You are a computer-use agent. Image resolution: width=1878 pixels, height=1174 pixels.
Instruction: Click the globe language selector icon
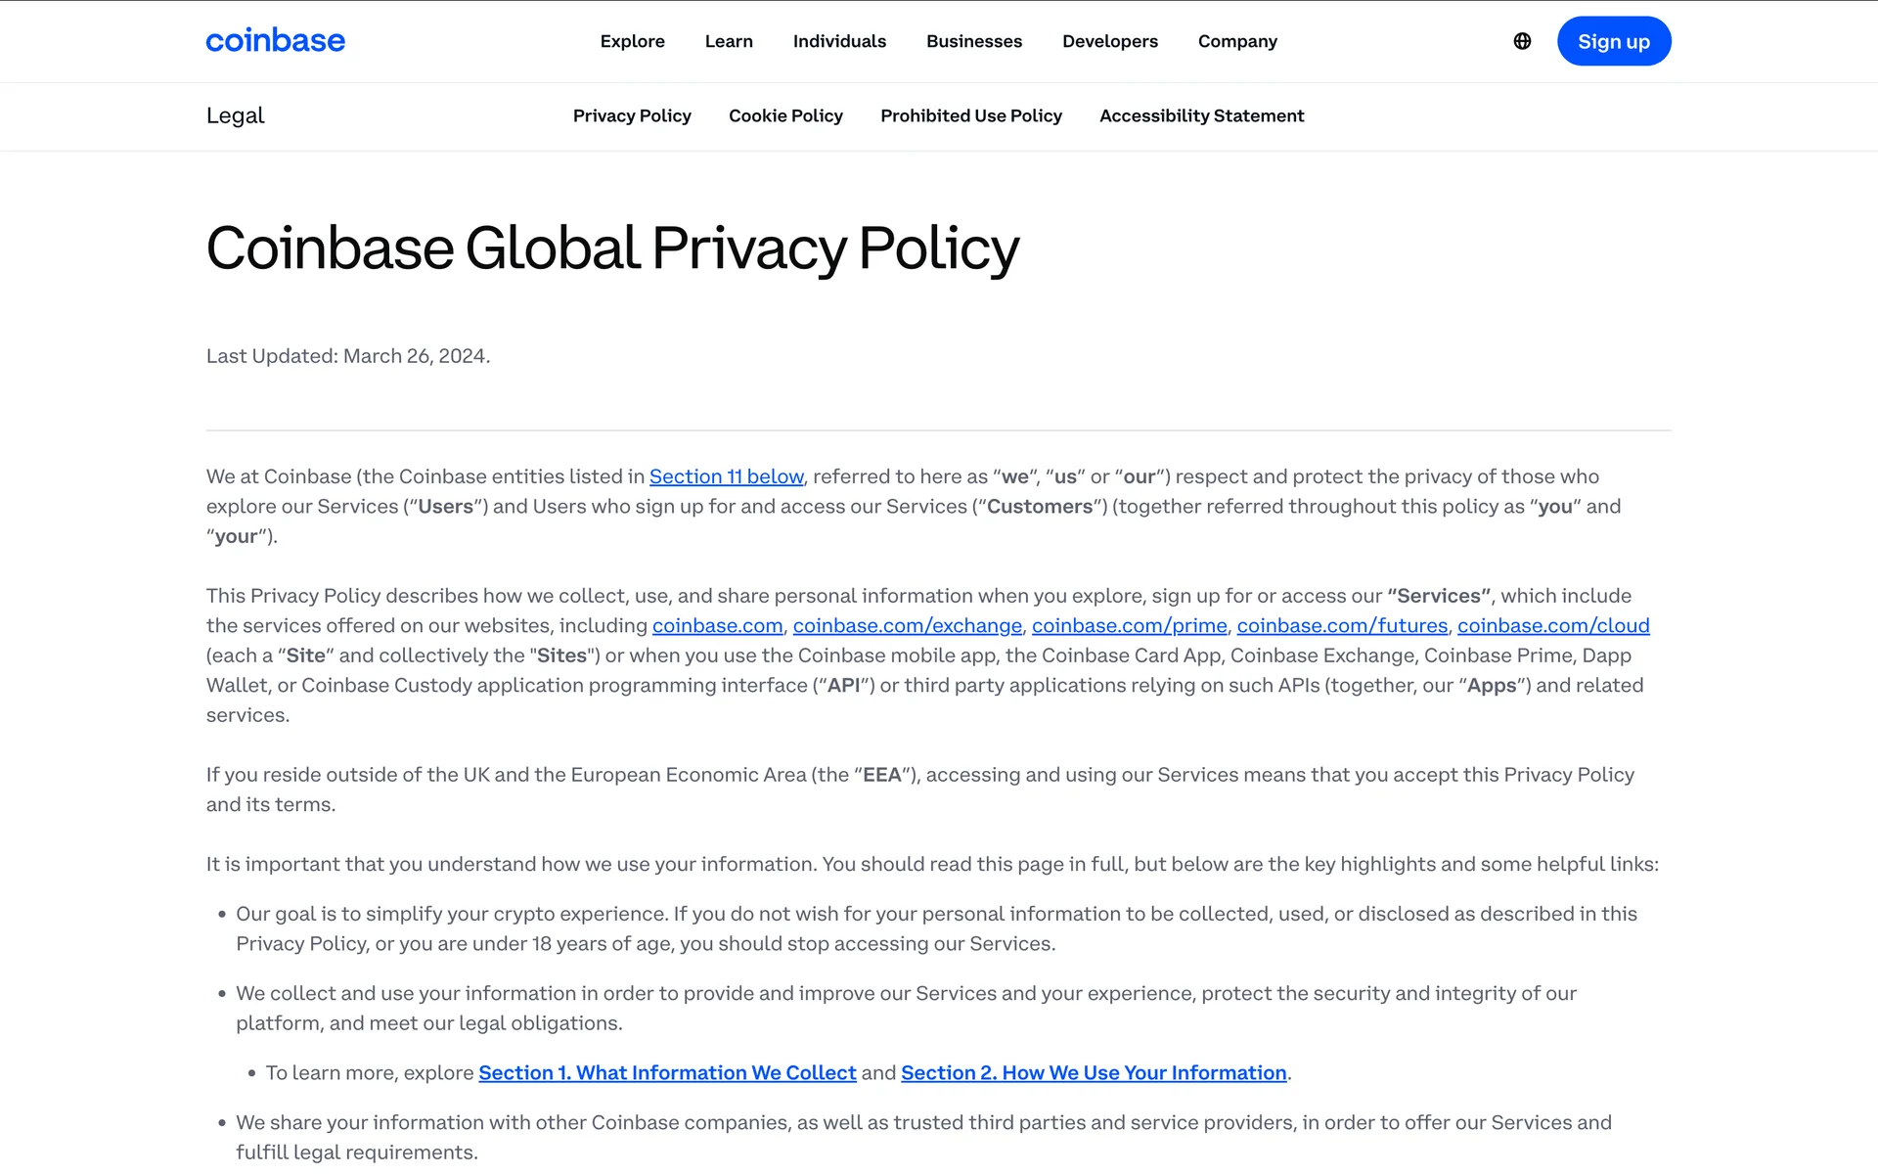(1522, 41)
